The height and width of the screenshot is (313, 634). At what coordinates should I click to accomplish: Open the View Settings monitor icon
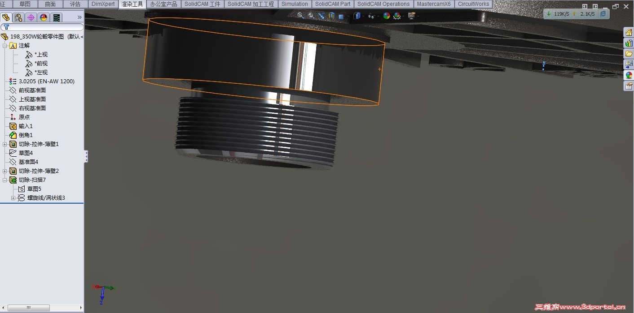tap(411, 16)
